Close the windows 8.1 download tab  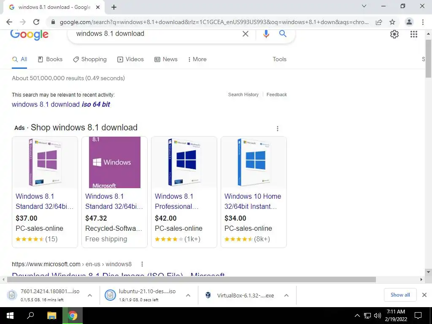click(x=98, y=7)
